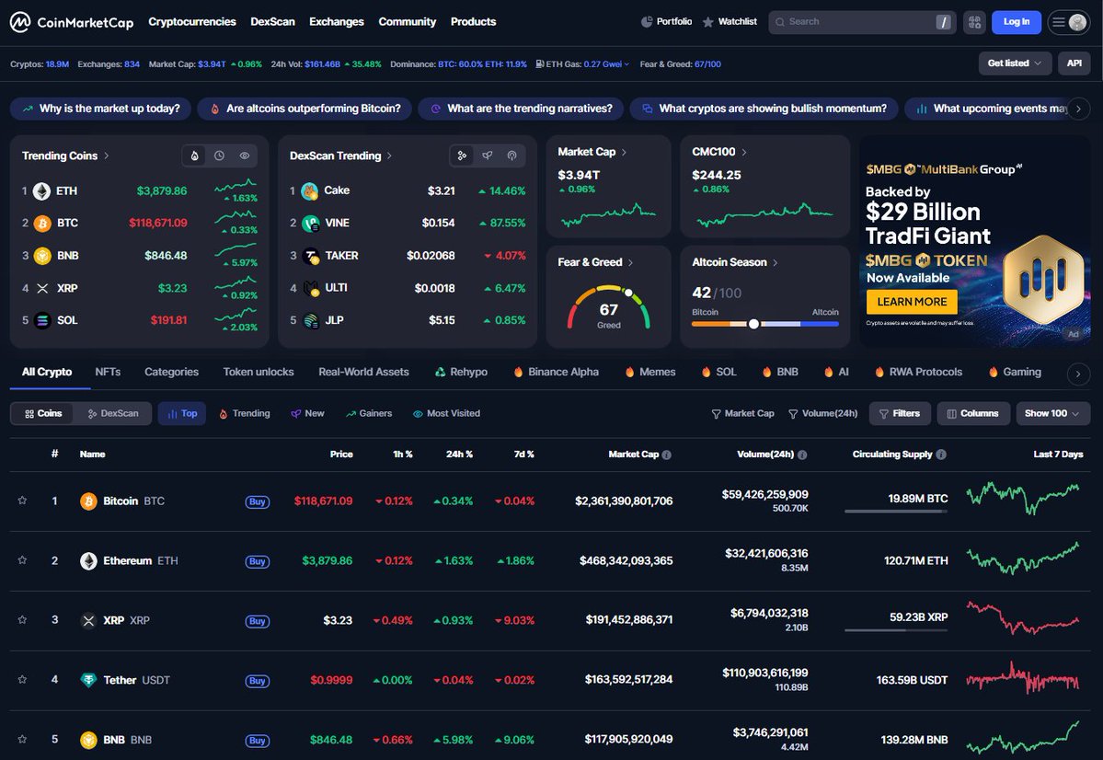This screenshot has width=1103, height=760.
Task: Filter by Market Cap funnel option
Action: pos(742,413)
